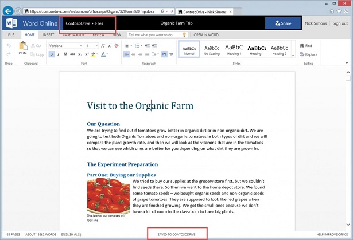The height and width of the screenshot is (240, 353).
Task: Open the Verdana font name dropdown
Action: coord(81,46)
